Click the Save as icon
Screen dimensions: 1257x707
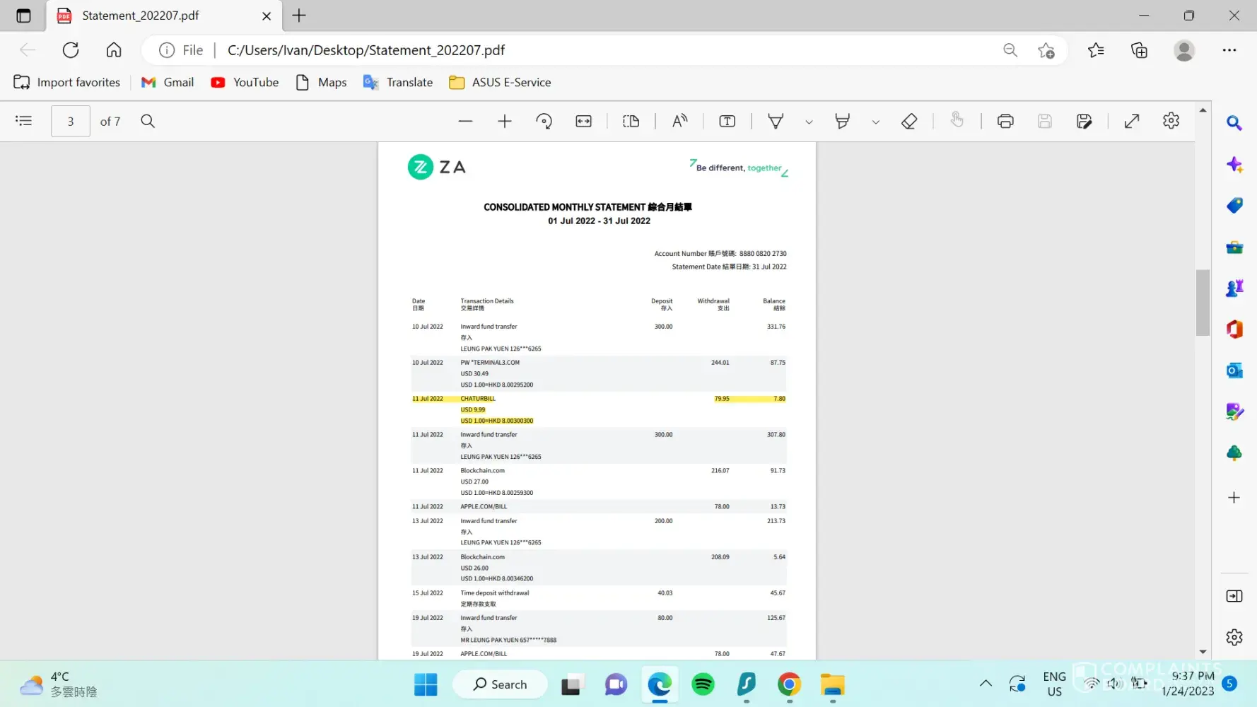[1084, 122]
